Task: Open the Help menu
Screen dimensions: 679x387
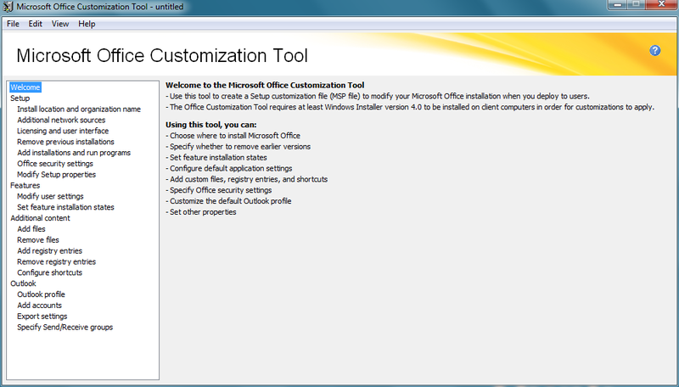Action: click(x=87, y=24)
